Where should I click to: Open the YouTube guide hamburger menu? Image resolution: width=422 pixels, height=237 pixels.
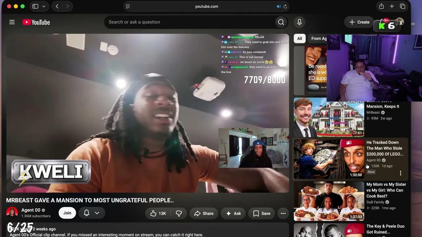[x=12, y=22]
